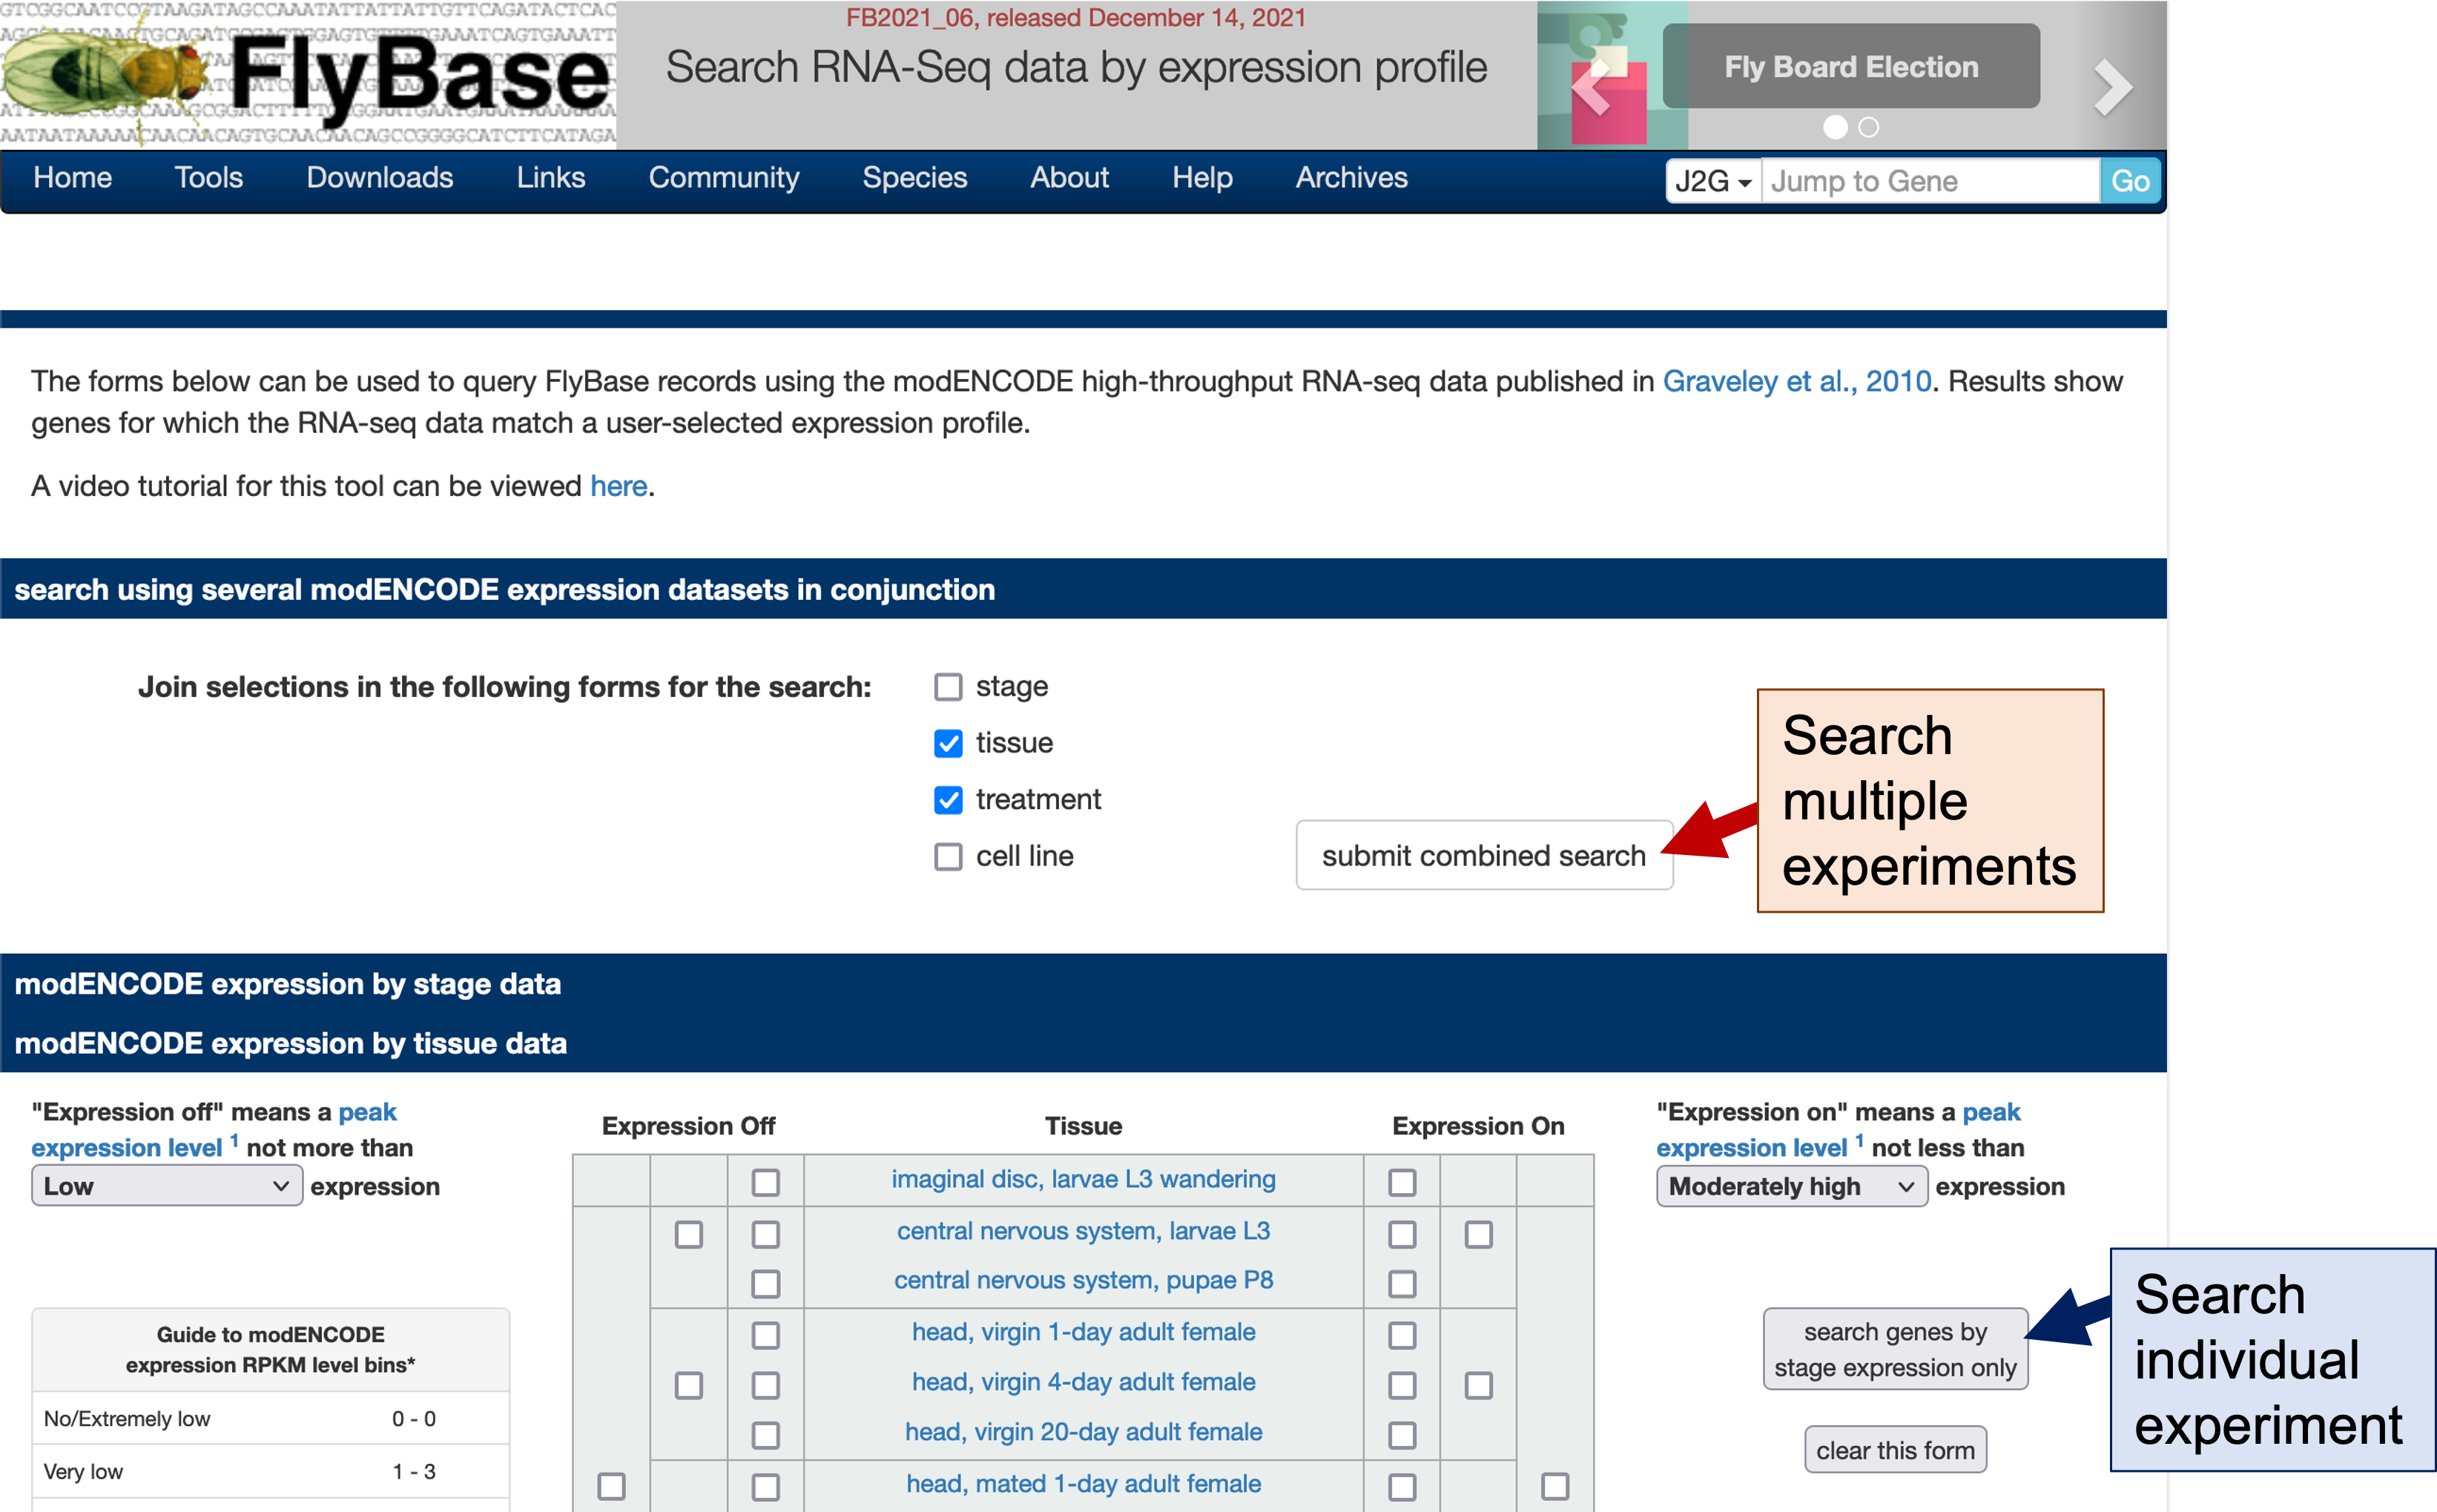Open head, virgin 4-day adult female link
2437x1512 pixels.
tap(1083, 1382)
